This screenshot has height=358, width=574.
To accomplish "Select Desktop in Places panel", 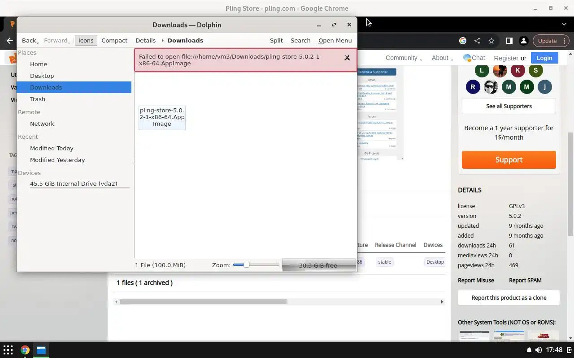I will [x=74, y=76].
